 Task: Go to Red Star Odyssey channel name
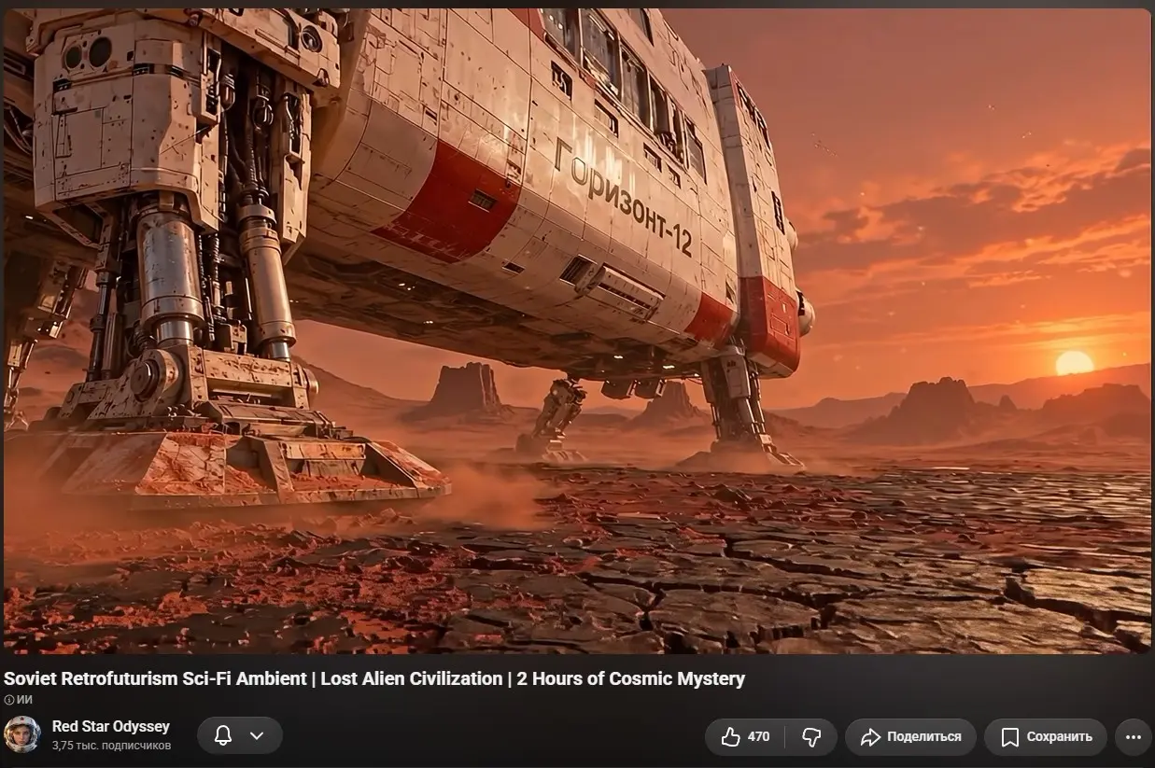[111, 726]
